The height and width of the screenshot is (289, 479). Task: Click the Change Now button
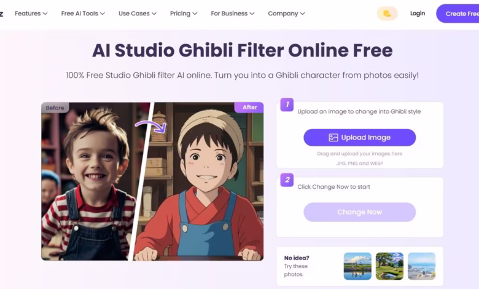point(359,212)
